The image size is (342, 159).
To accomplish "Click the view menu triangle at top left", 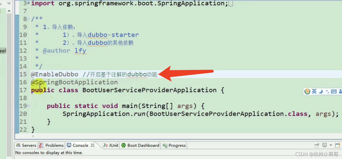I will point(9,4).
